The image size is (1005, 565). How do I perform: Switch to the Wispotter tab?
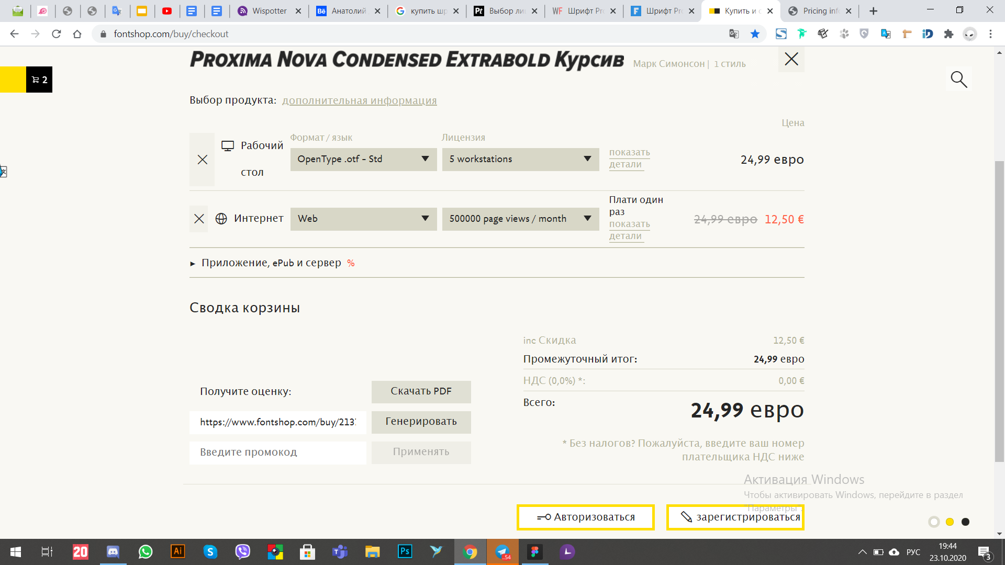(x=269, y=11)
